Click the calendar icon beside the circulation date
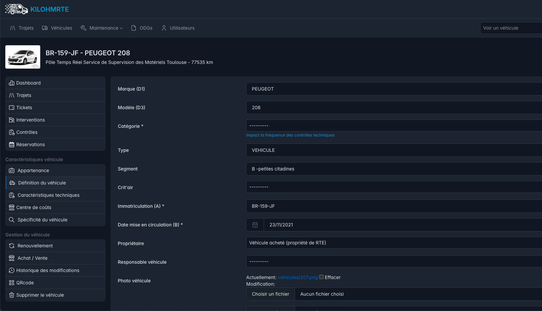 [255, 225]
